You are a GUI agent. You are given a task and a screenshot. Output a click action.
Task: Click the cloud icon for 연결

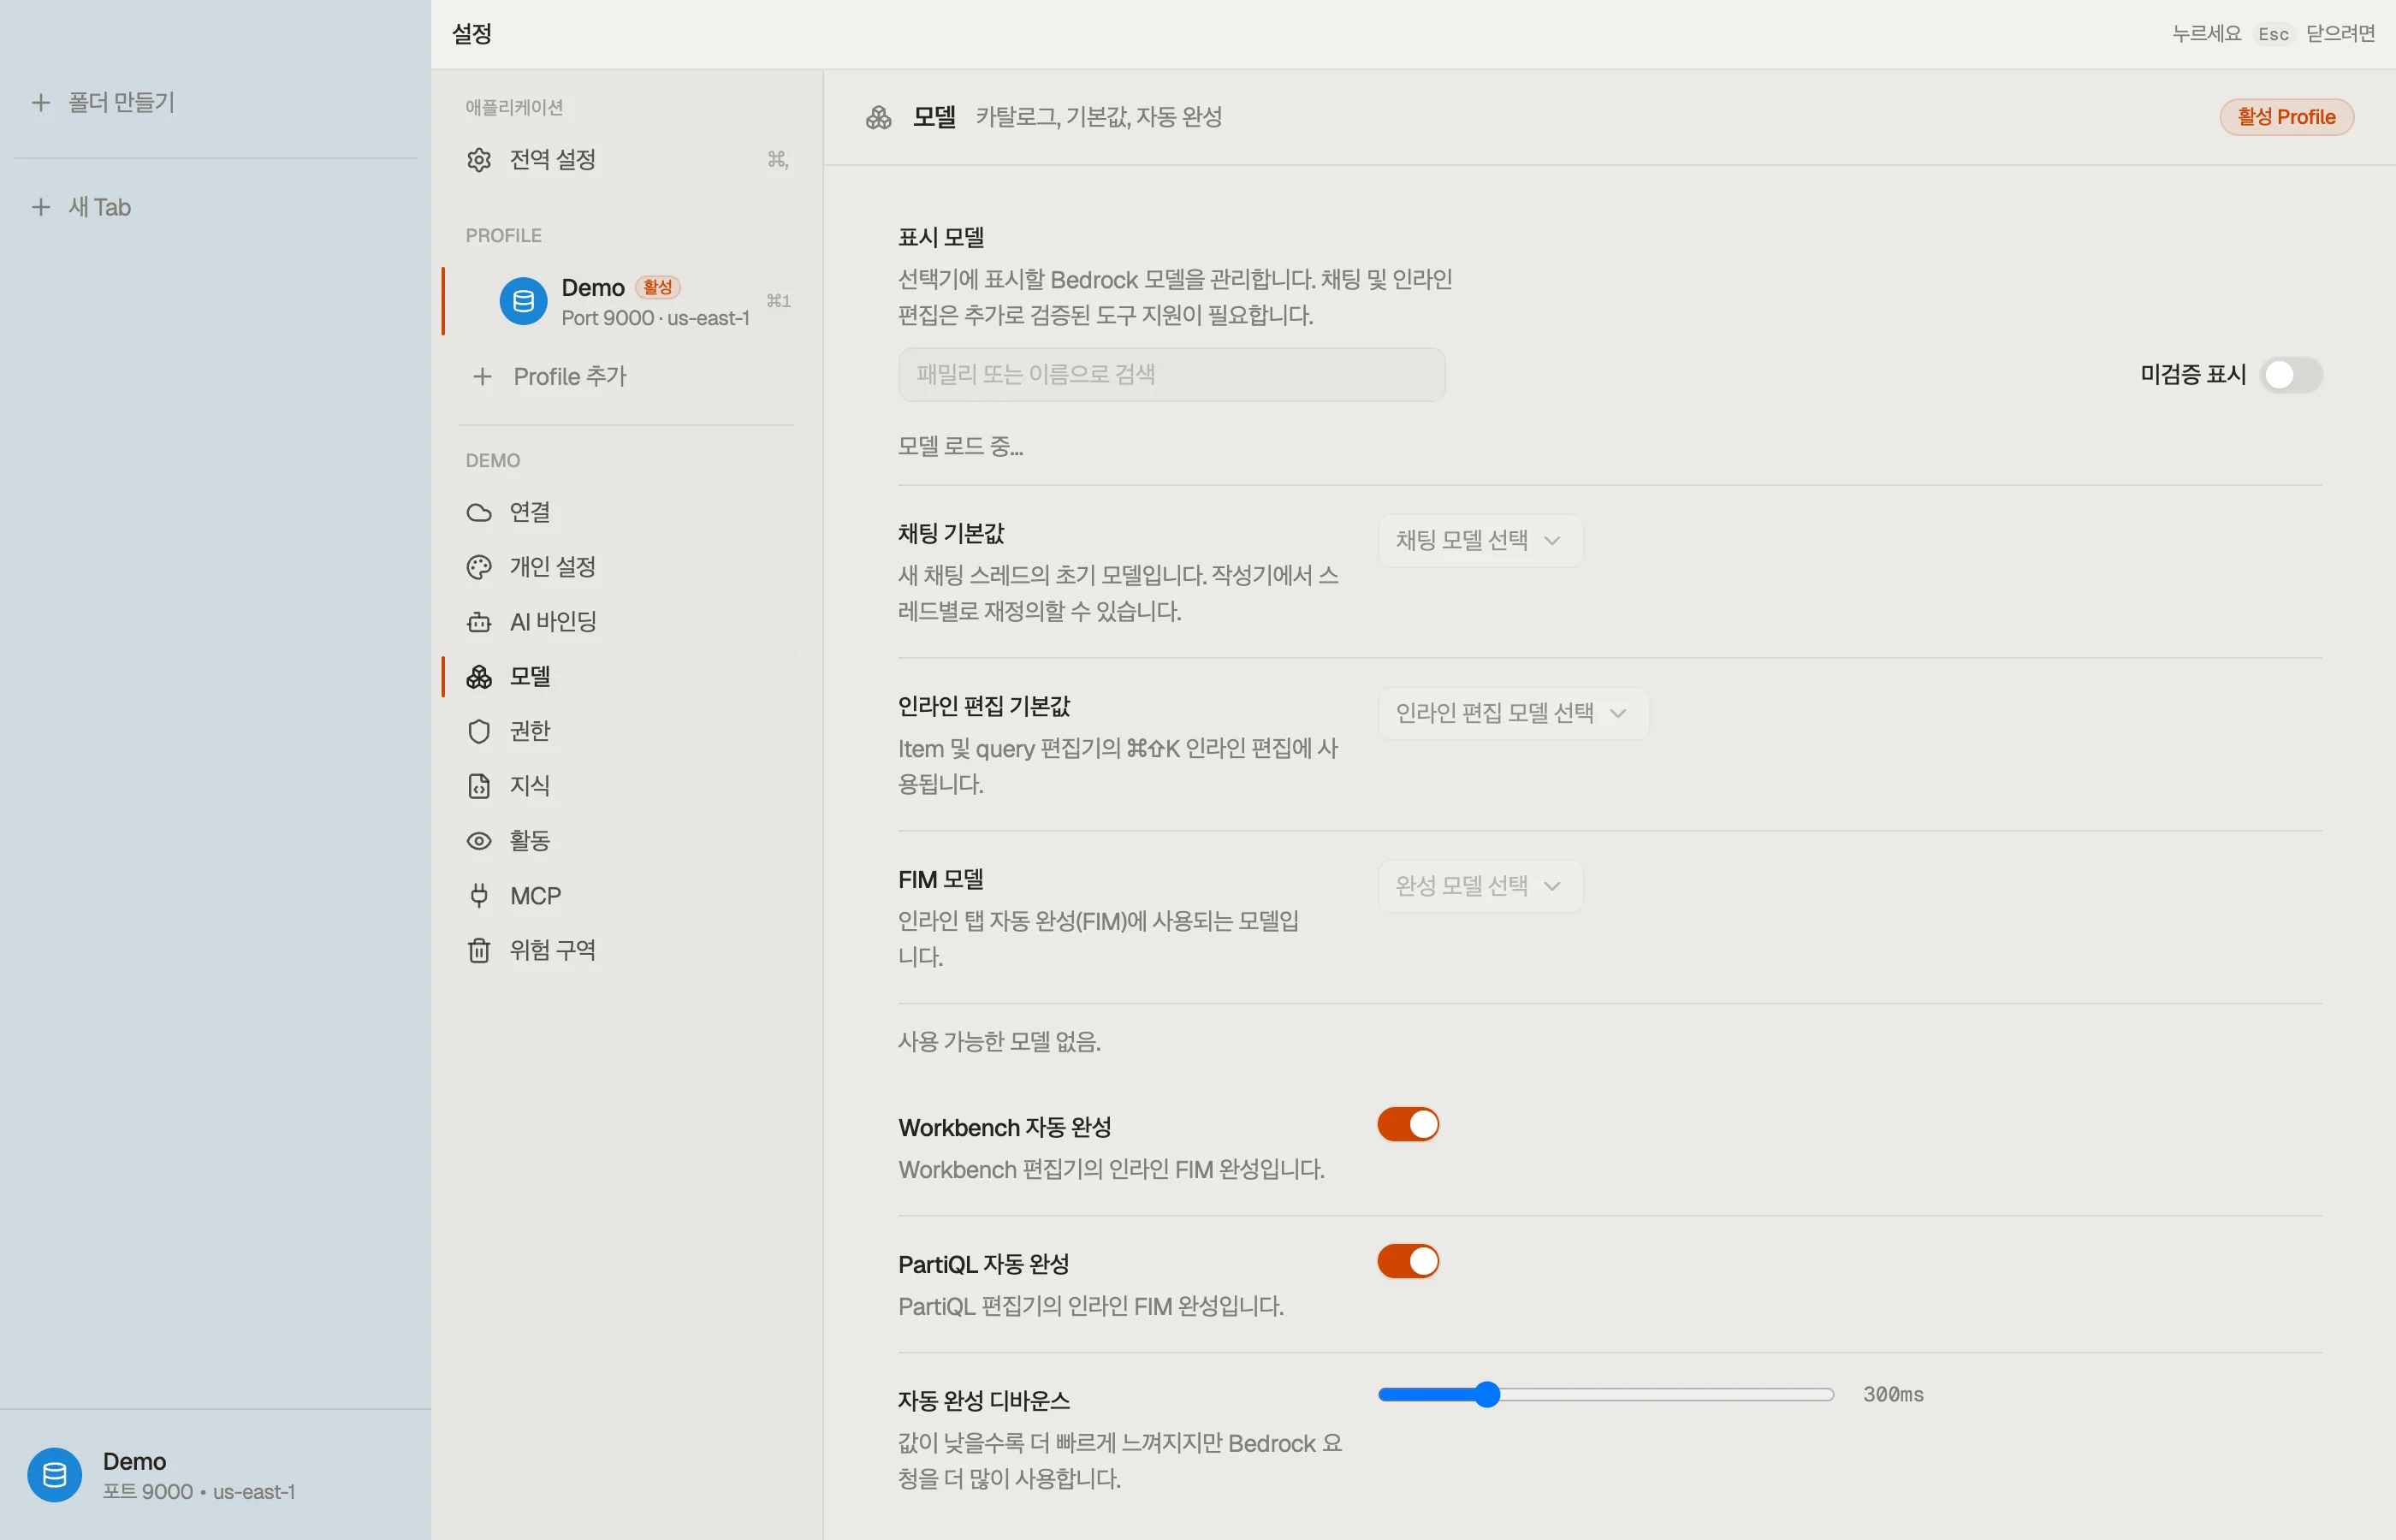click(479, 512)
